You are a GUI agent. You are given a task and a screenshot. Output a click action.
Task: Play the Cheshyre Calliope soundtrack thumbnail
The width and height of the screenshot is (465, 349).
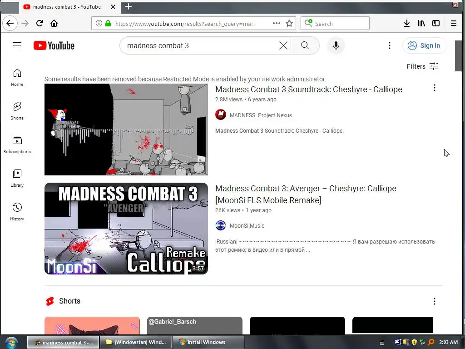(x=126, y=130)
